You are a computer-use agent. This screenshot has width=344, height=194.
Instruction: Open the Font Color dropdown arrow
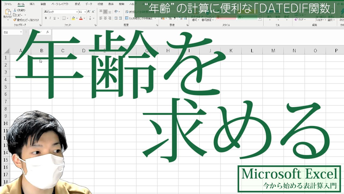click(84, 18)
